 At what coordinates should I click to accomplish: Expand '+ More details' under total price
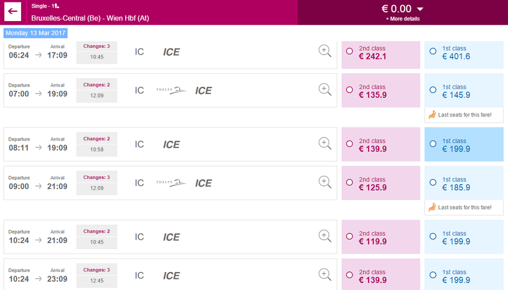click(402, 19)
